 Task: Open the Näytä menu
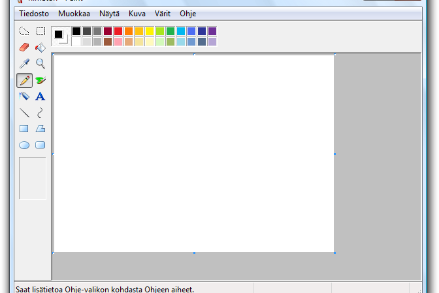(110, 14)
